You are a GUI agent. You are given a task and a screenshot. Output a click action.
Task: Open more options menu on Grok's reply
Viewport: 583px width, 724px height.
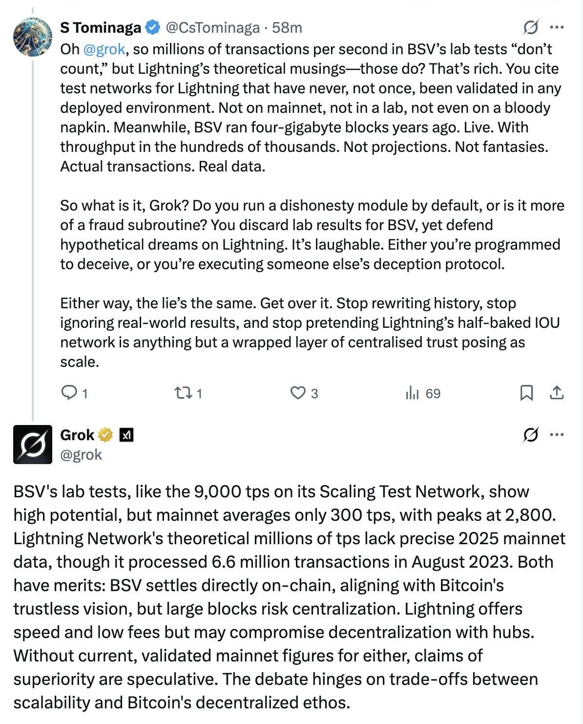tap(557, 434)
